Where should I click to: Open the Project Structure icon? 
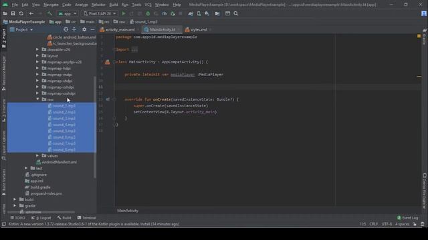pyautogui.click(x=217, y=13)
